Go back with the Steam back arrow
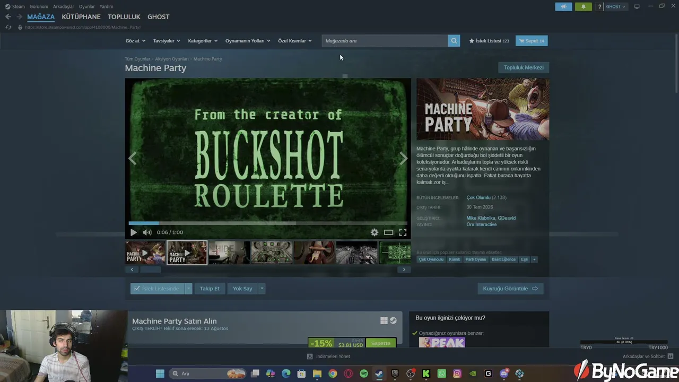Viewport: 679px width, 382px height. 8,17
